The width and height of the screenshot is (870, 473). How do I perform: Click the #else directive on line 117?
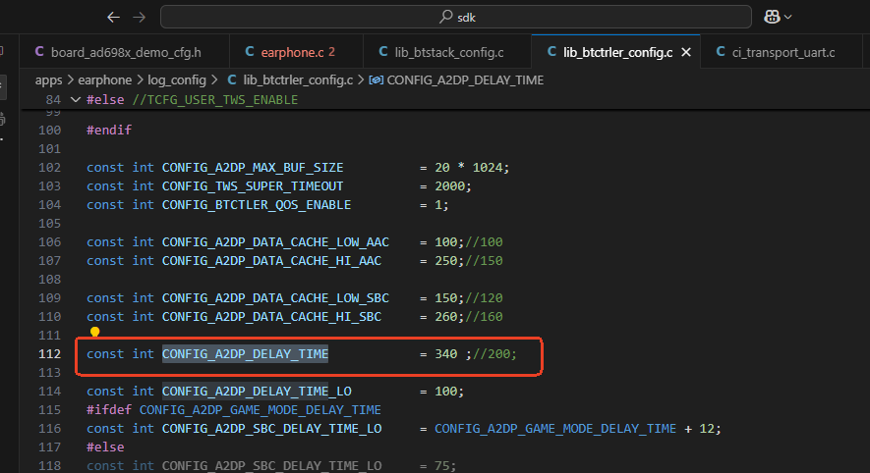(105, 447)
